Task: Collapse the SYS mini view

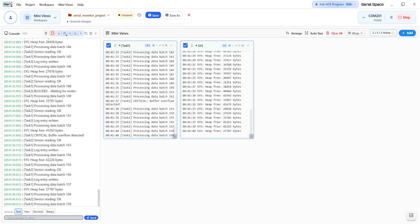Action: [233, 46]
